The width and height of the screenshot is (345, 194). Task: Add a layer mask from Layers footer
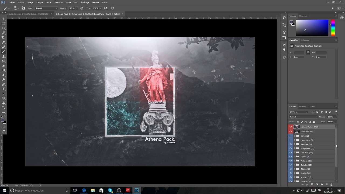312,185
